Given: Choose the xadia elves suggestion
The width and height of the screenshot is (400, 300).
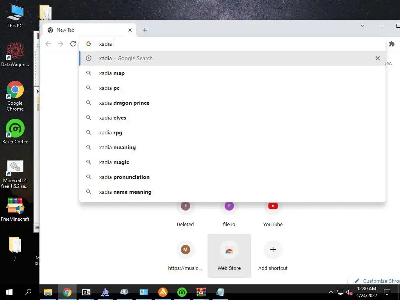Looking at the screenshot, I should pyautogui.click(x=232, y=118).
